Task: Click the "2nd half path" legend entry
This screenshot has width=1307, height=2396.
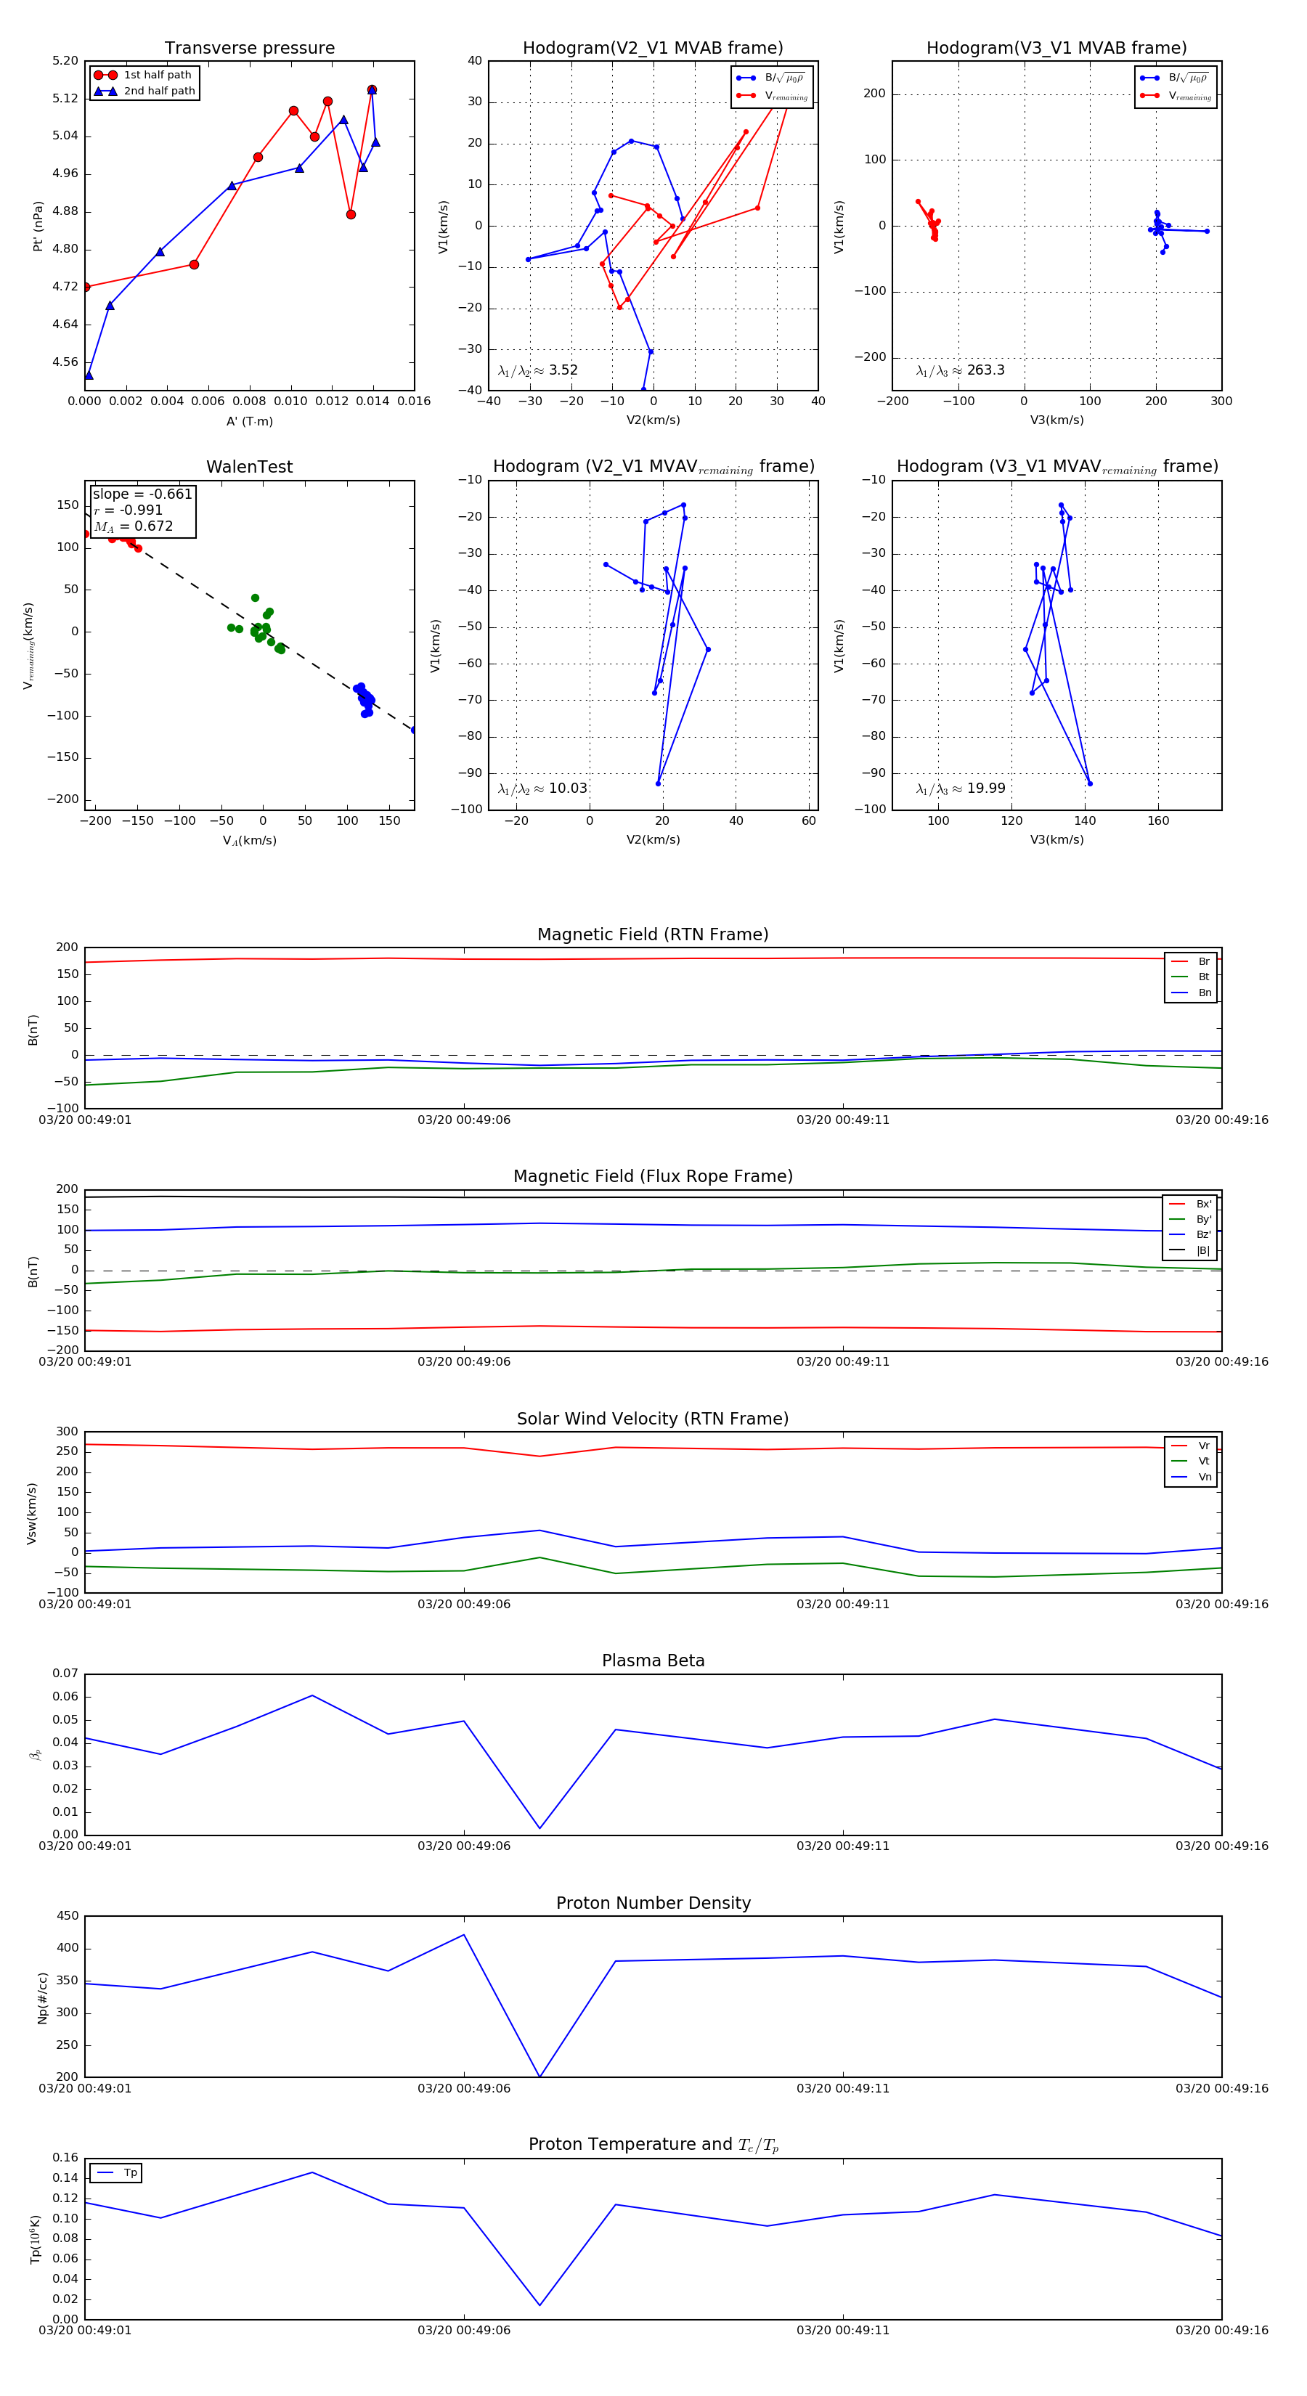Action: coord(145,91)
